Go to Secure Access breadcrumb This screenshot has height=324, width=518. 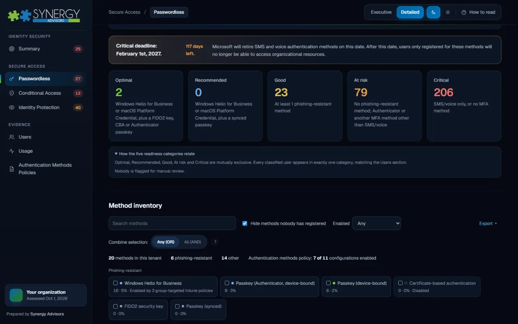click(x=124, y=12)
